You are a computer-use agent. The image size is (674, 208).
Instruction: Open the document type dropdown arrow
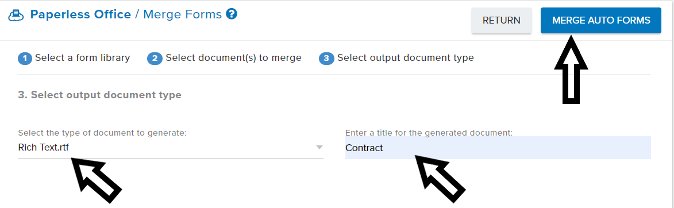[319, 148]
